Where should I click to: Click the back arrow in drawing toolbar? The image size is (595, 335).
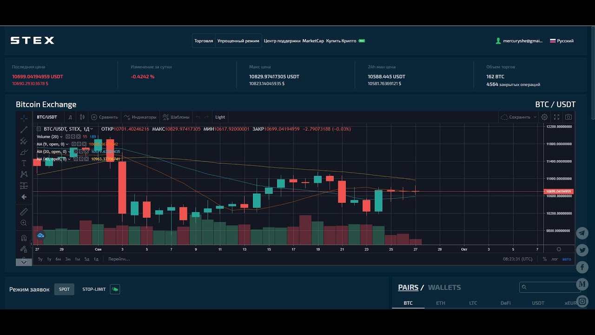24,197
